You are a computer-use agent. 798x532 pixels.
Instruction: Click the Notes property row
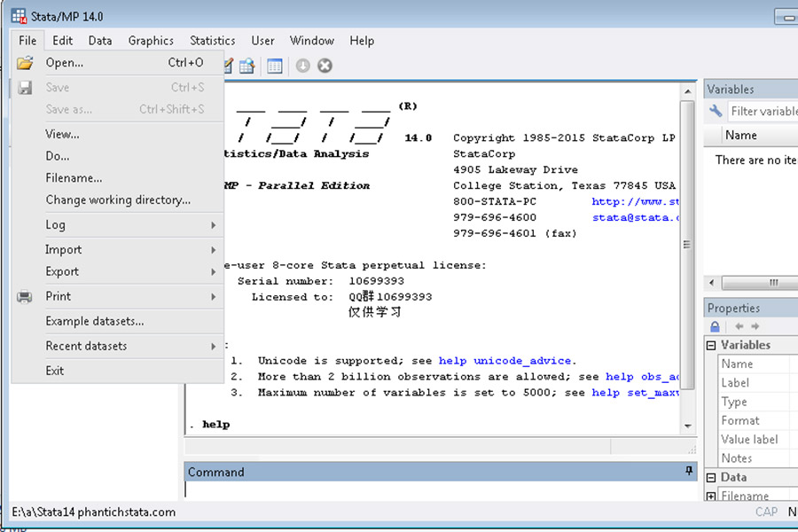tap(758, 458)
